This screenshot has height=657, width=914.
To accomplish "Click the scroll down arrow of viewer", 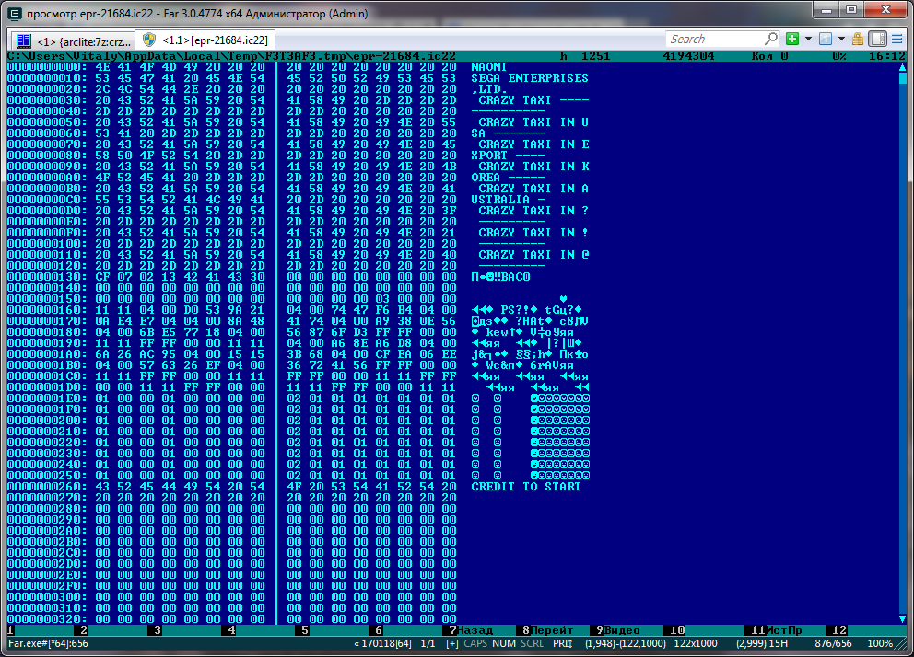I will pos(902,618).
